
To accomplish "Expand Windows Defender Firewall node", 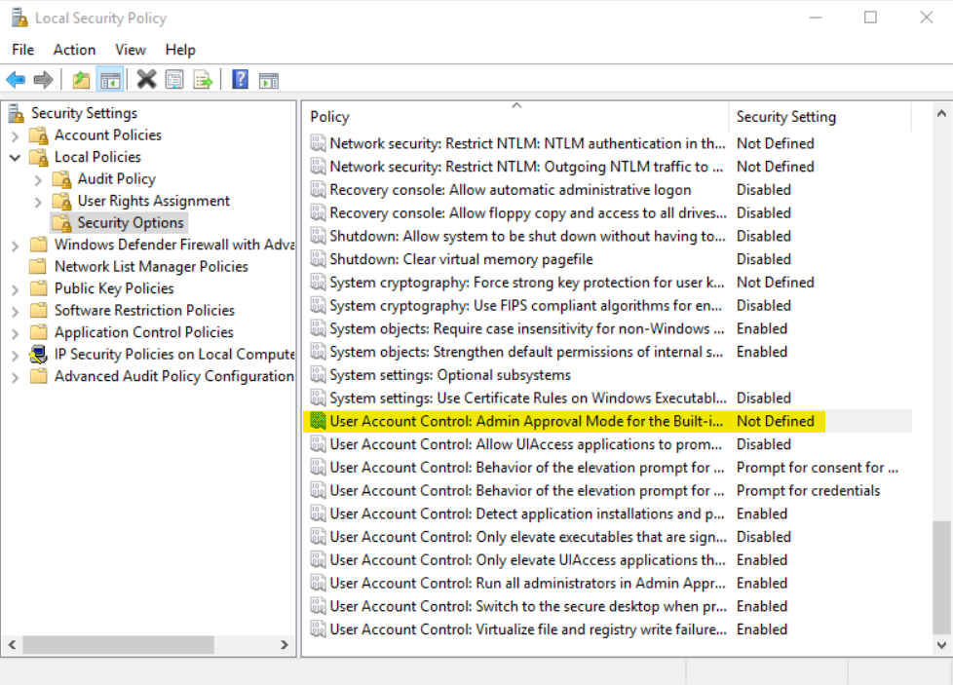I will (x=16, y=246).
